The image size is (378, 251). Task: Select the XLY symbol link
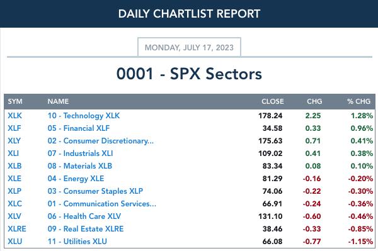tap(14, 141)
